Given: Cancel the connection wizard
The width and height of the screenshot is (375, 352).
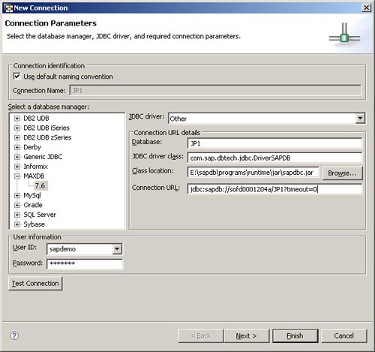Looking at the screenshot, I should 343,335.
